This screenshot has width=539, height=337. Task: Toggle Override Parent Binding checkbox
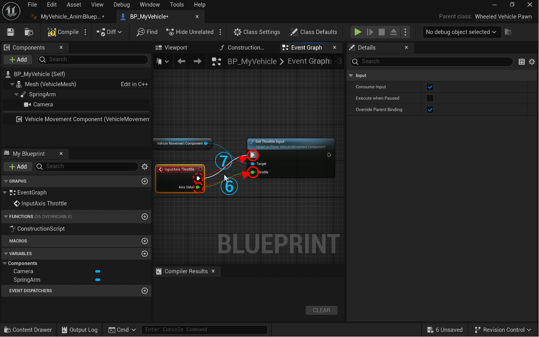coord(430,110)
